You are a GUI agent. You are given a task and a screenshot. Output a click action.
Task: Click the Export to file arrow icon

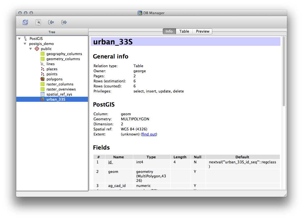[64, 22]
